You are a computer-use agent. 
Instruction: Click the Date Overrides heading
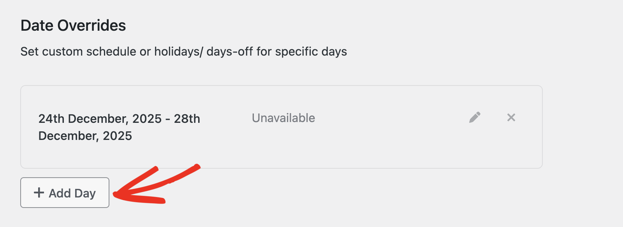click(73, 25)
